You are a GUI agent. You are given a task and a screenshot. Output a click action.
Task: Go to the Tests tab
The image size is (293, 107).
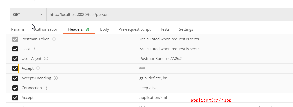tap(165, 29)
